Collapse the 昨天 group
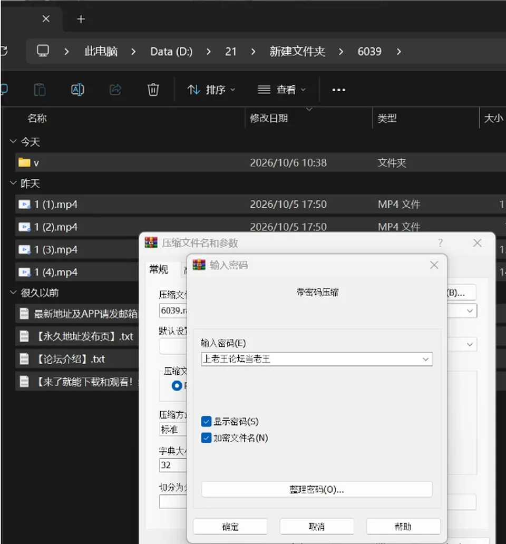This screenshot has height=544, width=506. click(13, 183)
